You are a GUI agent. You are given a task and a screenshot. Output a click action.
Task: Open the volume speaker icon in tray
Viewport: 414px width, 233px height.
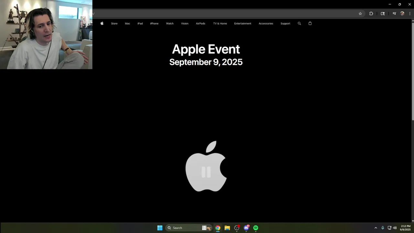395,228
